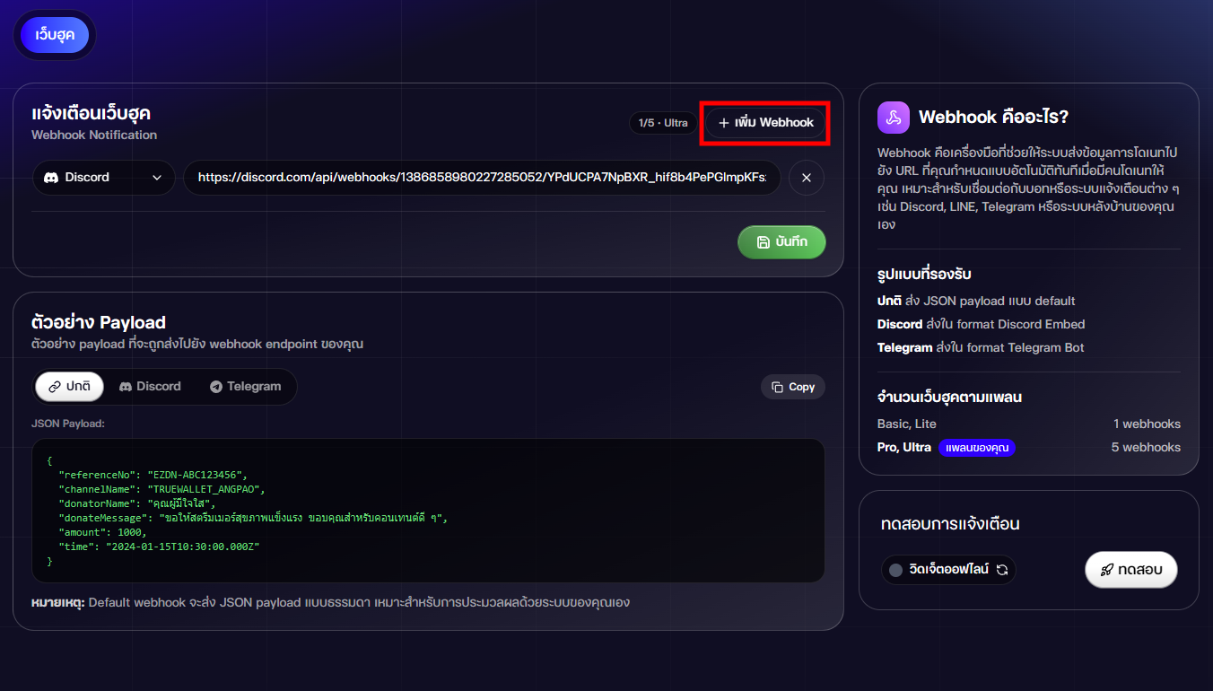Viewport: 1213px width, 691px height.
Task: Click the copy icon next to Copy
Action: (x=778, y=387)
